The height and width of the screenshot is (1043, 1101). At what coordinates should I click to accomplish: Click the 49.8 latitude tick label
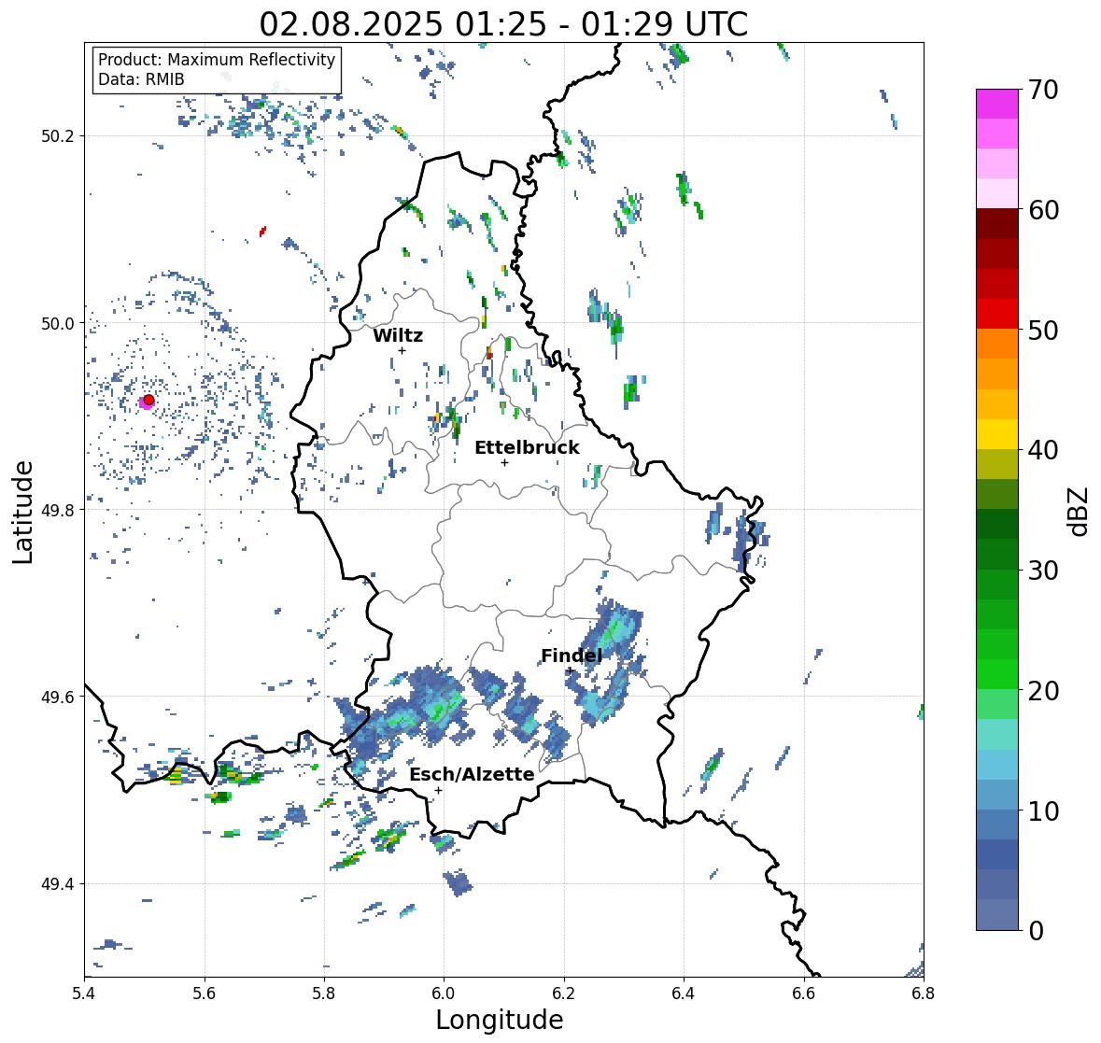point(59,510)
